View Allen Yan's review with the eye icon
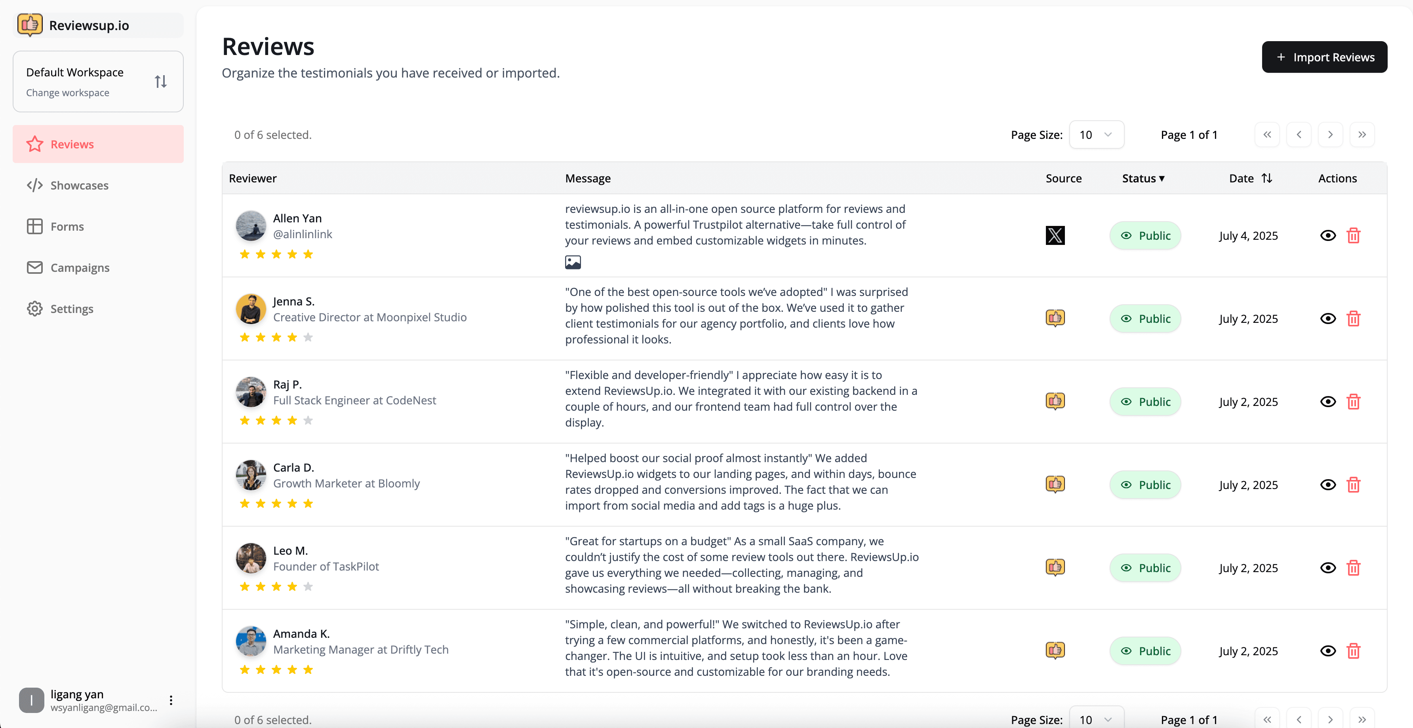 1327,235
